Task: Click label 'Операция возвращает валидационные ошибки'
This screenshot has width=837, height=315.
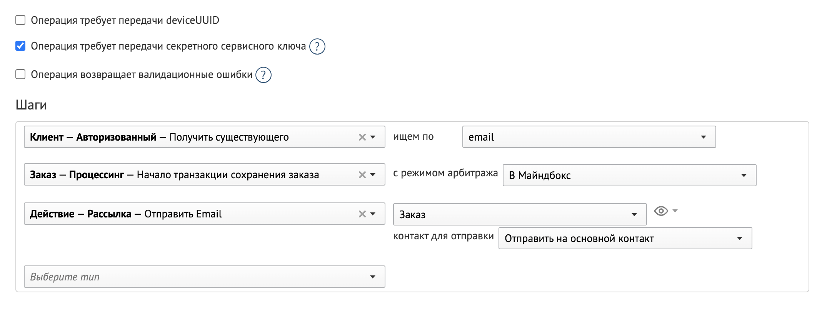Action: click(142, 75)
